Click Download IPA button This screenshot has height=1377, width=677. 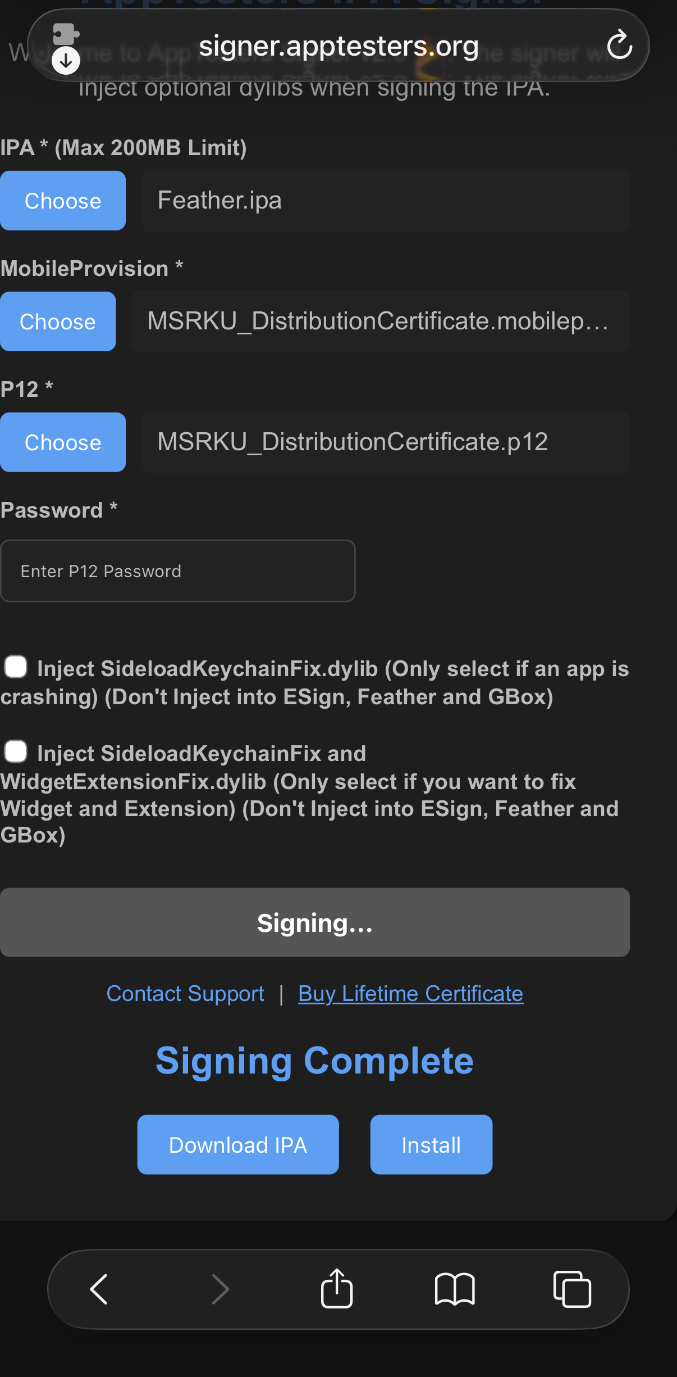(x=238, y=1144)
